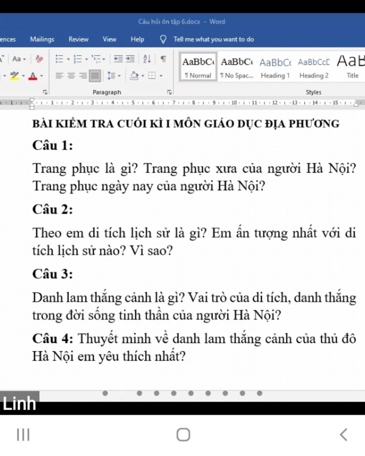Apply borders icon
365x456 pixels.
pos(152,76)
